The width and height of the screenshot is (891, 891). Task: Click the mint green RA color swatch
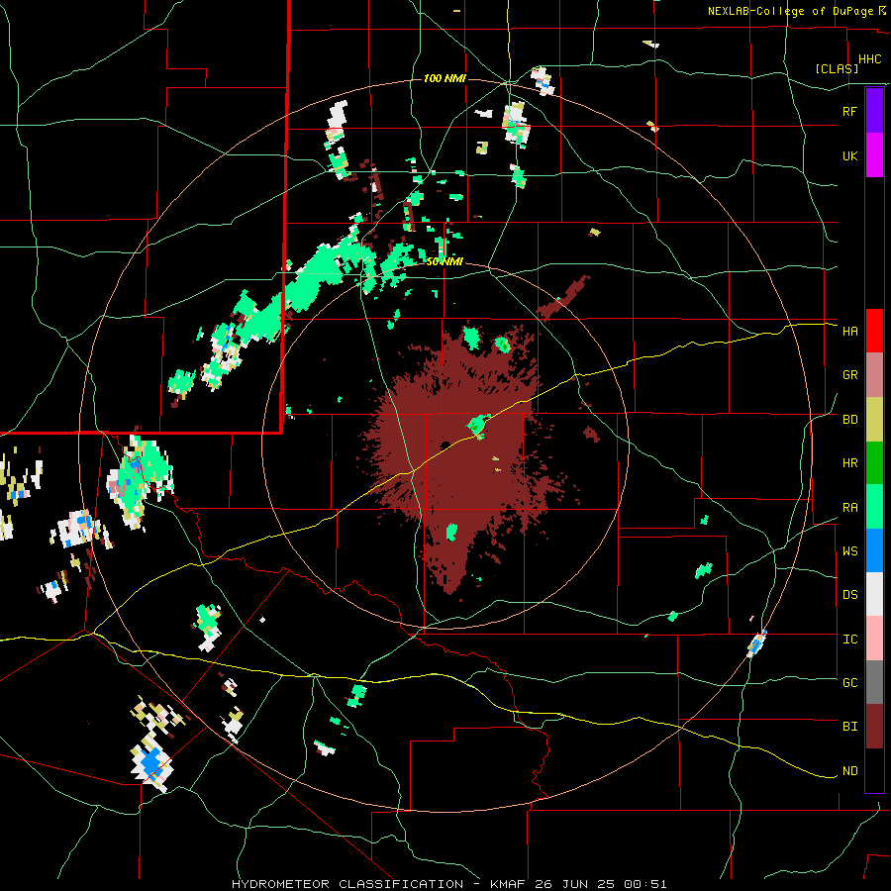point(874,507)
